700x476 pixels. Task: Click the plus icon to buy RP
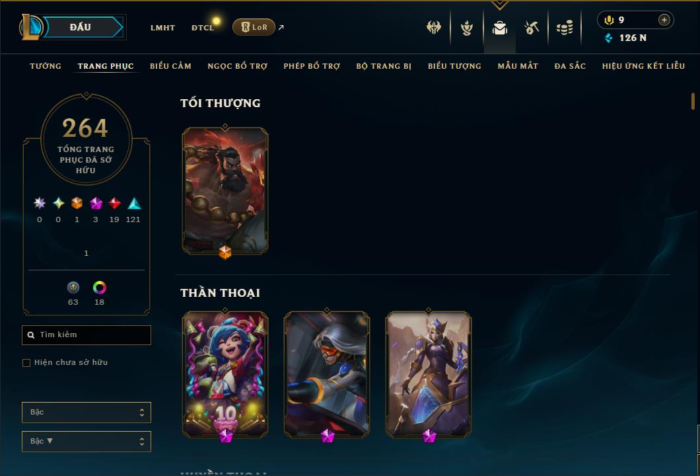664,20
